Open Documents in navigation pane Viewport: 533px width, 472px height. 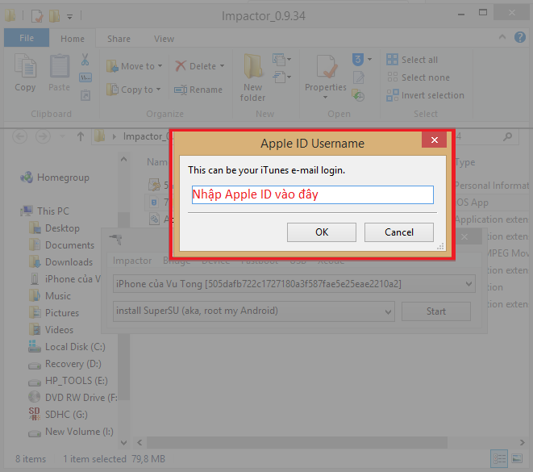click(x=61, y=244)
